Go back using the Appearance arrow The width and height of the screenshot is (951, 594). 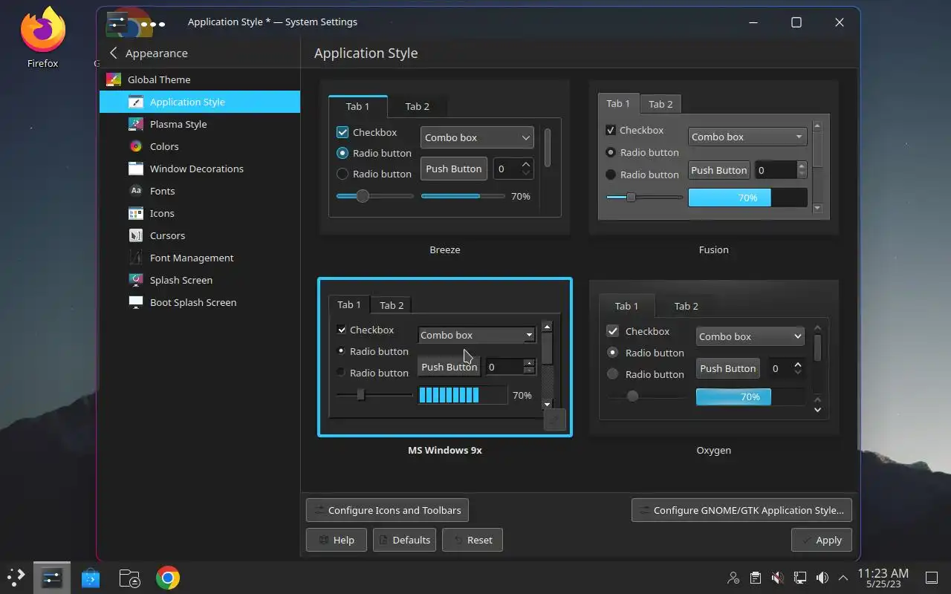pyautogui.click(x=114, y=53)
